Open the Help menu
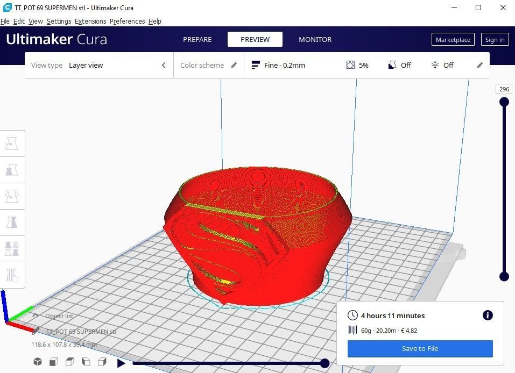 pos(154,21)
